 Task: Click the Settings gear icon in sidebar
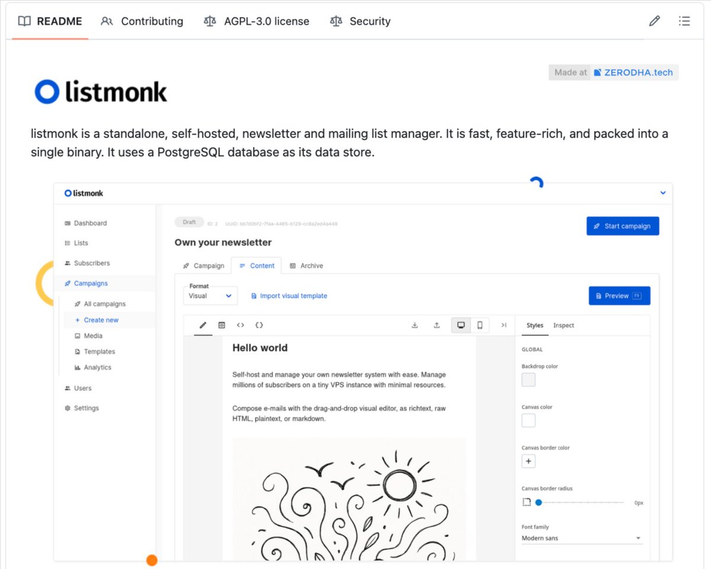68,408
